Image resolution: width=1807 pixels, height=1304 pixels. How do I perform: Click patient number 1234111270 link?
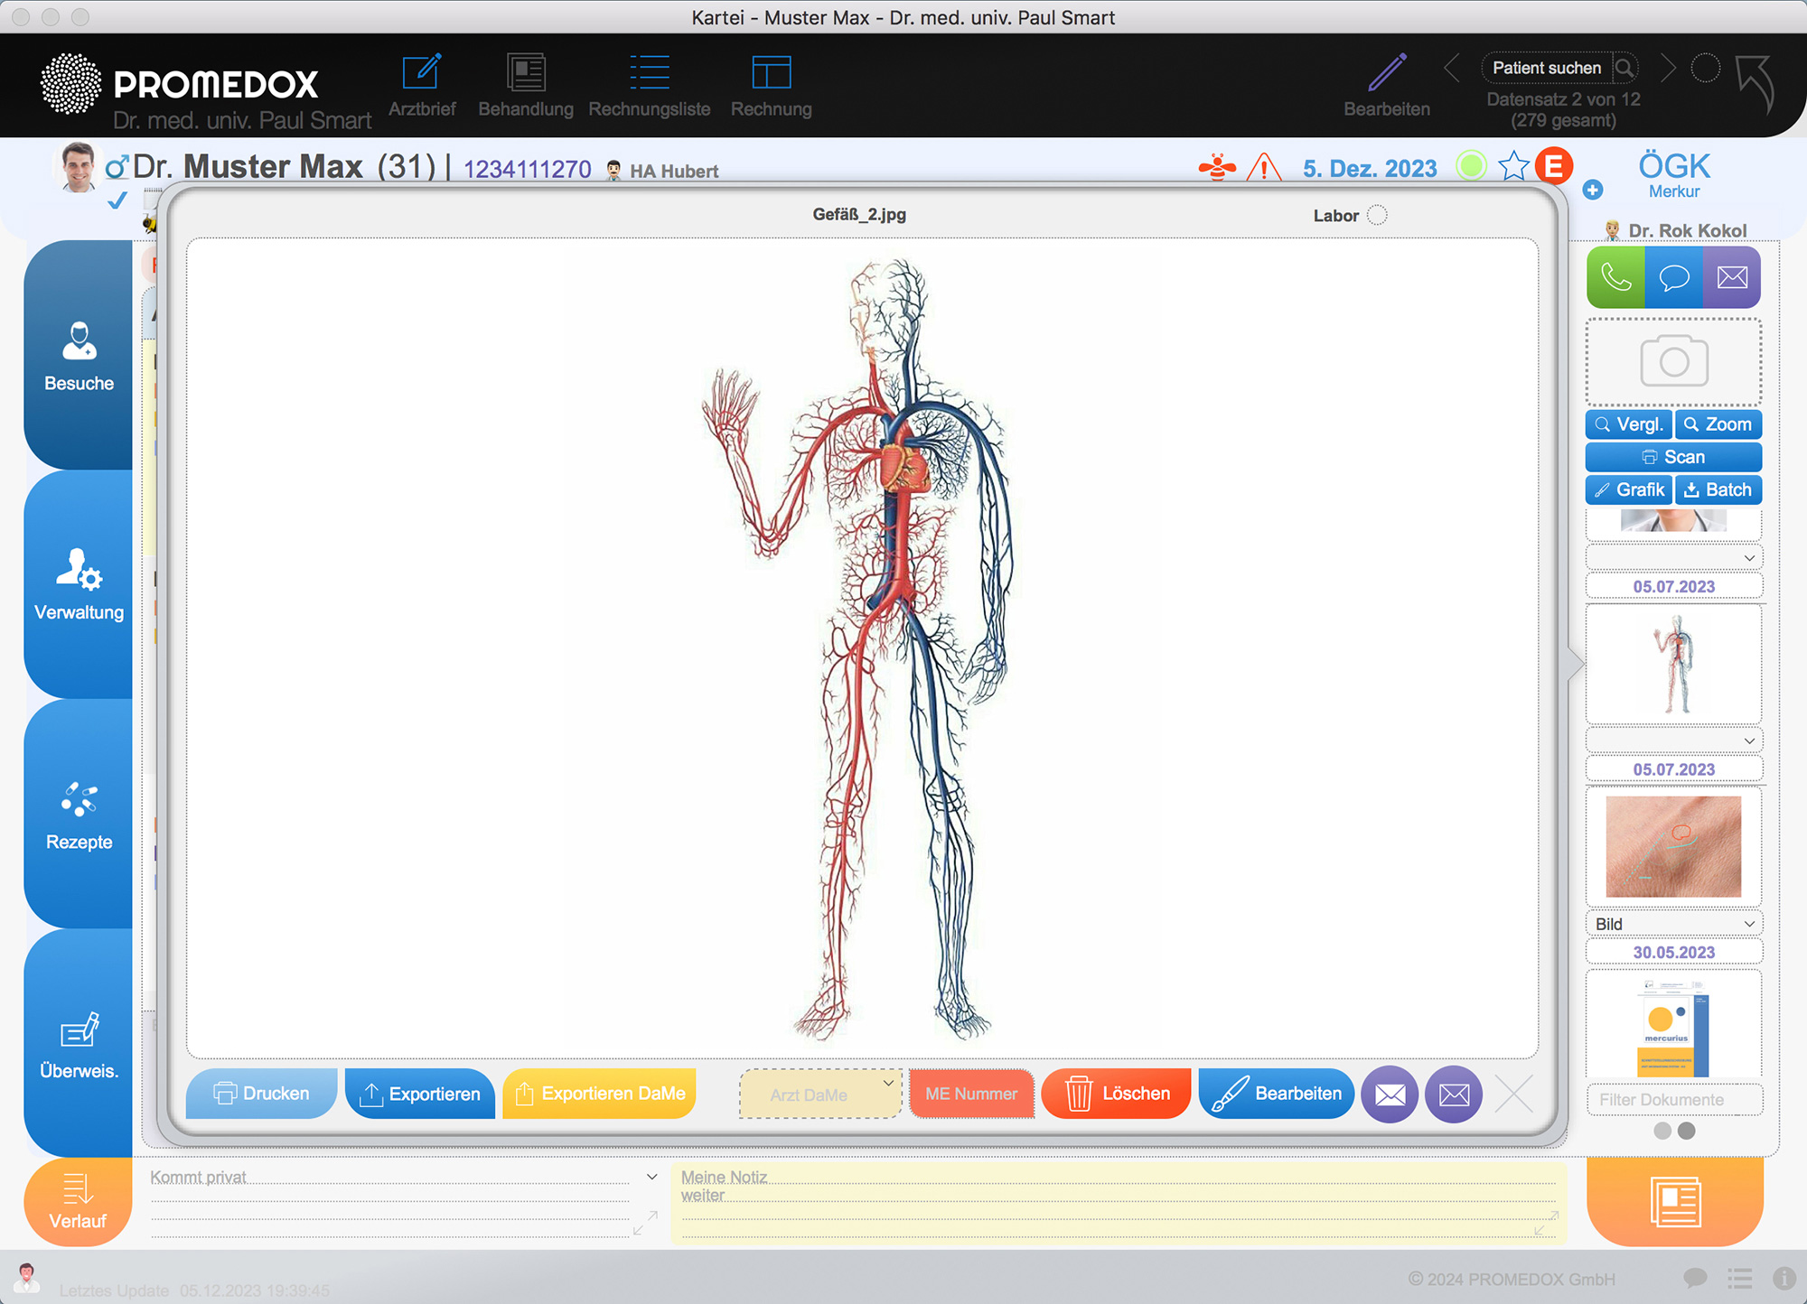[x=528, y=170]
